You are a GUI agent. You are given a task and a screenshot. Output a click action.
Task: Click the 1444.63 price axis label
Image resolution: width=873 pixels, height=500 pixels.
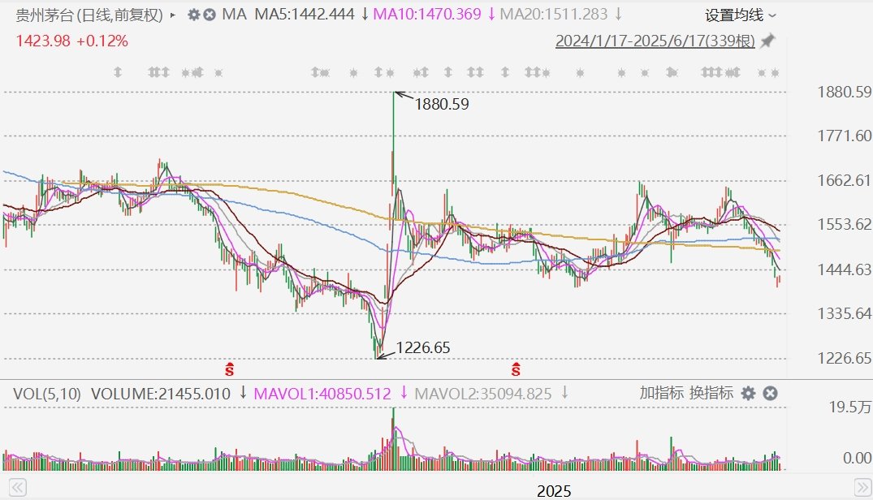(x=844, y=269)
